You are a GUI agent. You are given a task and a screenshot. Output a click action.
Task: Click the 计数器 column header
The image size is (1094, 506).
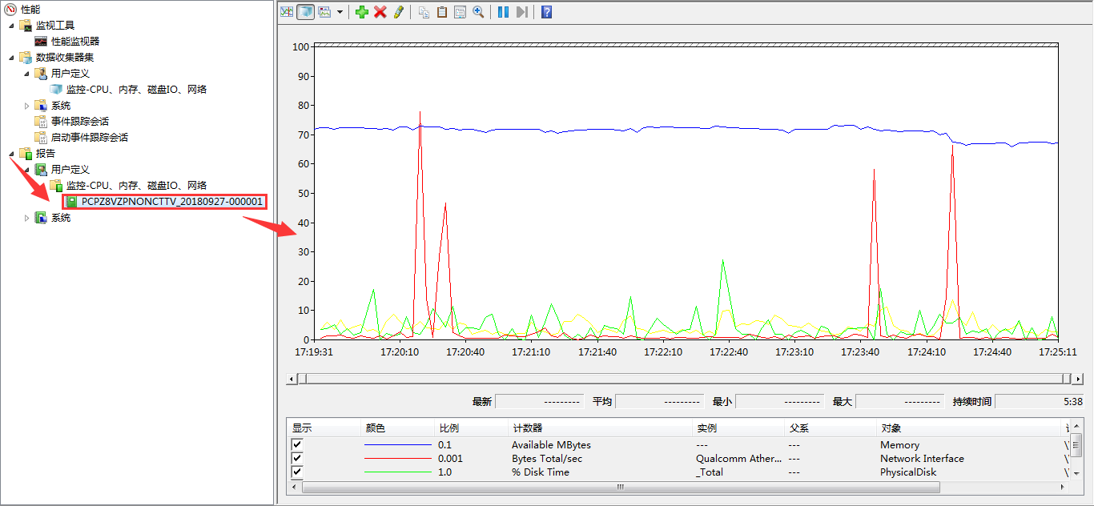[527, 428]
